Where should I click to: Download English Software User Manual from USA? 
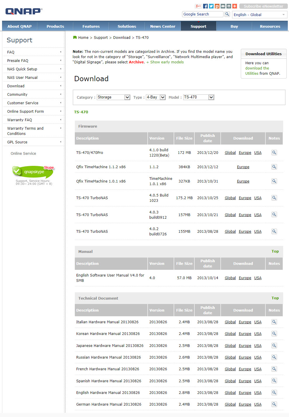click(x=258, y=278)
